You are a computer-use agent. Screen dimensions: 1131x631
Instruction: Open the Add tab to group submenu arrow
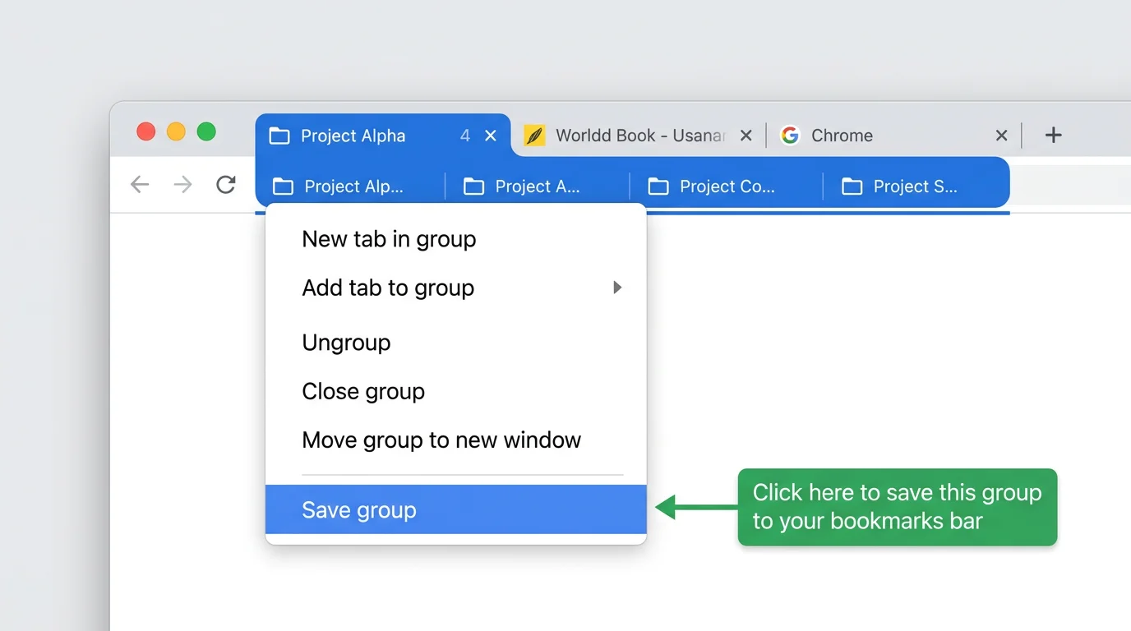pos(617,288)
